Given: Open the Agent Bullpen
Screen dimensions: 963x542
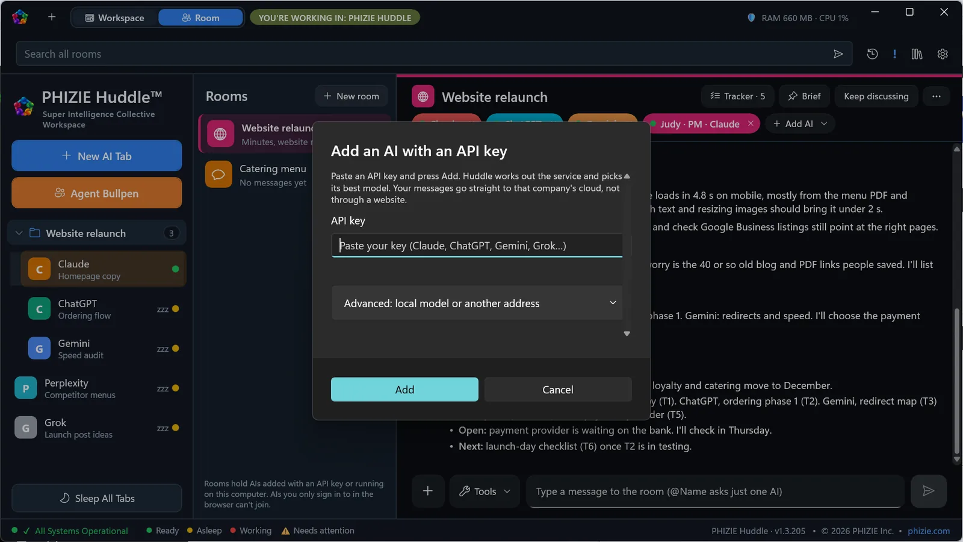Looking at the screenshot, I should pos(97,193).
